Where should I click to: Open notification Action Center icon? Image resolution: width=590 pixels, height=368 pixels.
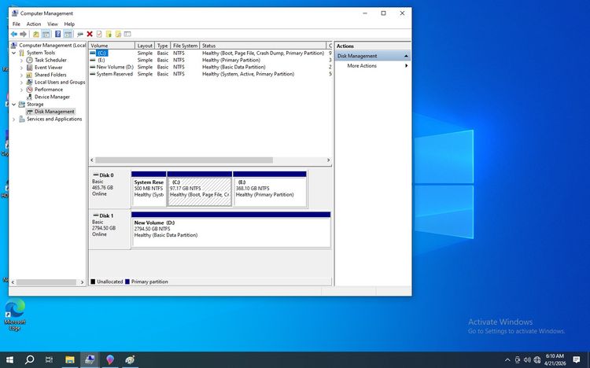(x=576, y=359)
